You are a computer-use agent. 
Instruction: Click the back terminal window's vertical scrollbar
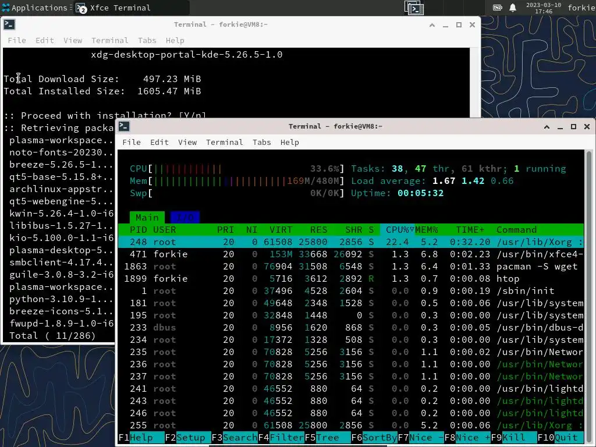[x=475, y=83]
